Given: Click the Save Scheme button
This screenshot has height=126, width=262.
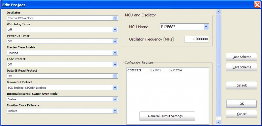Looking at the screenshot, I should (241, 67).
